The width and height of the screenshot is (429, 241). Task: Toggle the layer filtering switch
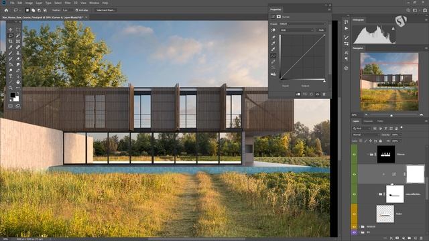point(402,127)
